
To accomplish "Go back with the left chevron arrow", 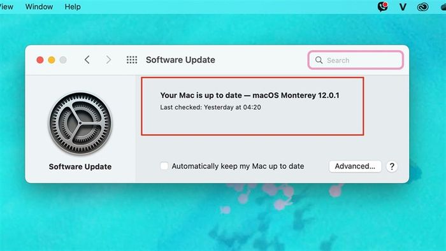I will click(87, 60).
